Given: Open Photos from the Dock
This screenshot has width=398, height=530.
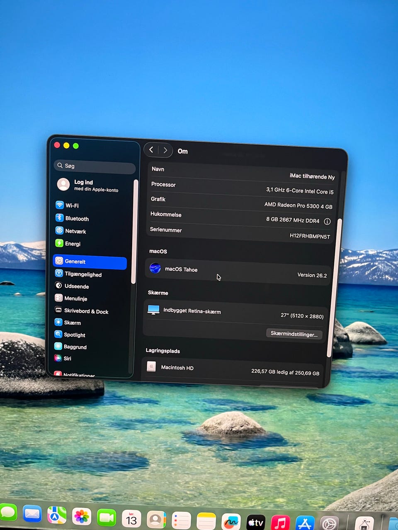Looking at the screenshot, I should click(82, 517).
